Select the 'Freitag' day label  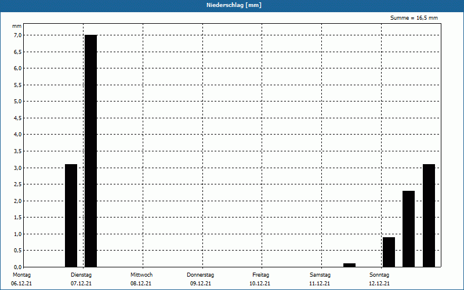click(x=260, y=275)
